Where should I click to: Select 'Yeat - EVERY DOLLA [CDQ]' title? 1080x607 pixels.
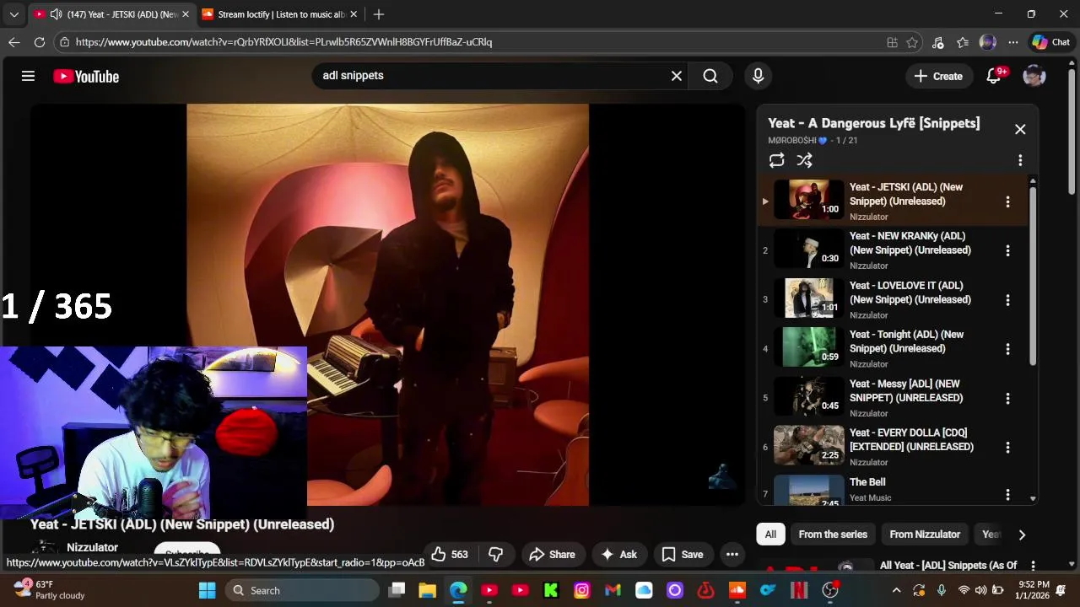coord(911,439)
